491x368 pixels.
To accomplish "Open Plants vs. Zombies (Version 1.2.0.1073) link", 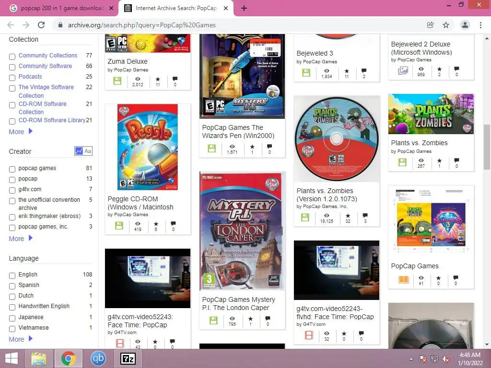I will (x=327, y=195).
